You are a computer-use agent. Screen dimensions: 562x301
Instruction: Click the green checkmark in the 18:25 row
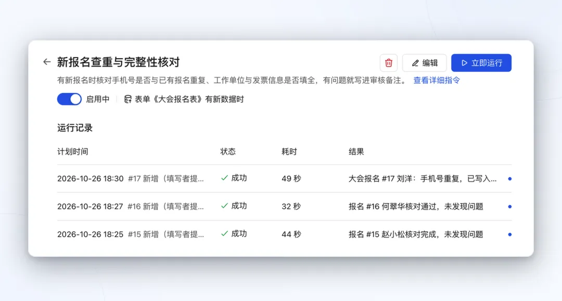pos(224,234)
